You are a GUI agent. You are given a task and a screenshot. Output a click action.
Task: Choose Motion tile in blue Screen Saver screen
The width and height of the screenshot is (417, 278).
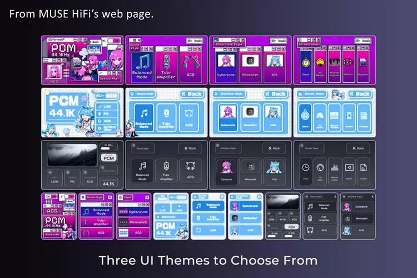349,117
